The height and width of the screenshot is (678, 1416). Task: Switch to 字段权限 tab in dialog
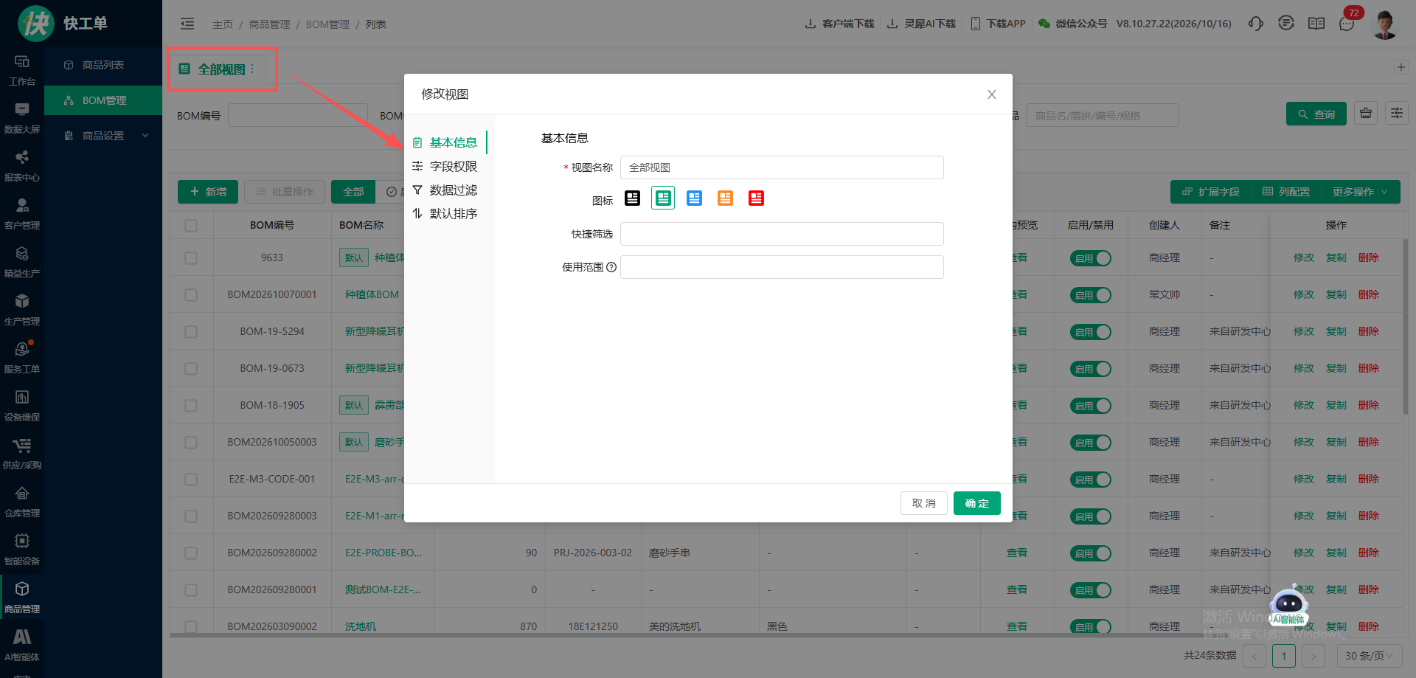click(x=445, y=166)
